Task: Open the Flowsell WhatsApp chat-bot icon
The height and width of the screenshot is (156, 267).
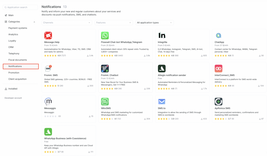Action: (105, 35)
